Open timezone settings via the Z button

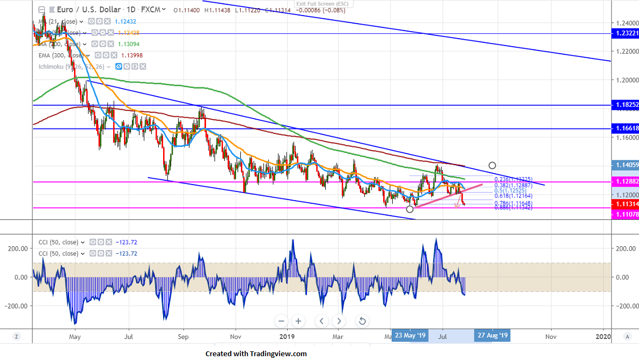pyautogui.click(x=16, y=336)
